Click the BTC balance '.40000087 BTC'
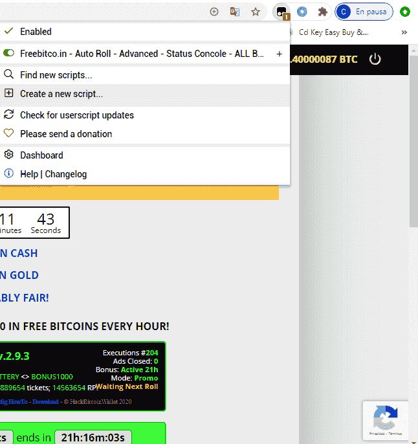The height and width of the screenshot is (444, 418). coord(324,60)
